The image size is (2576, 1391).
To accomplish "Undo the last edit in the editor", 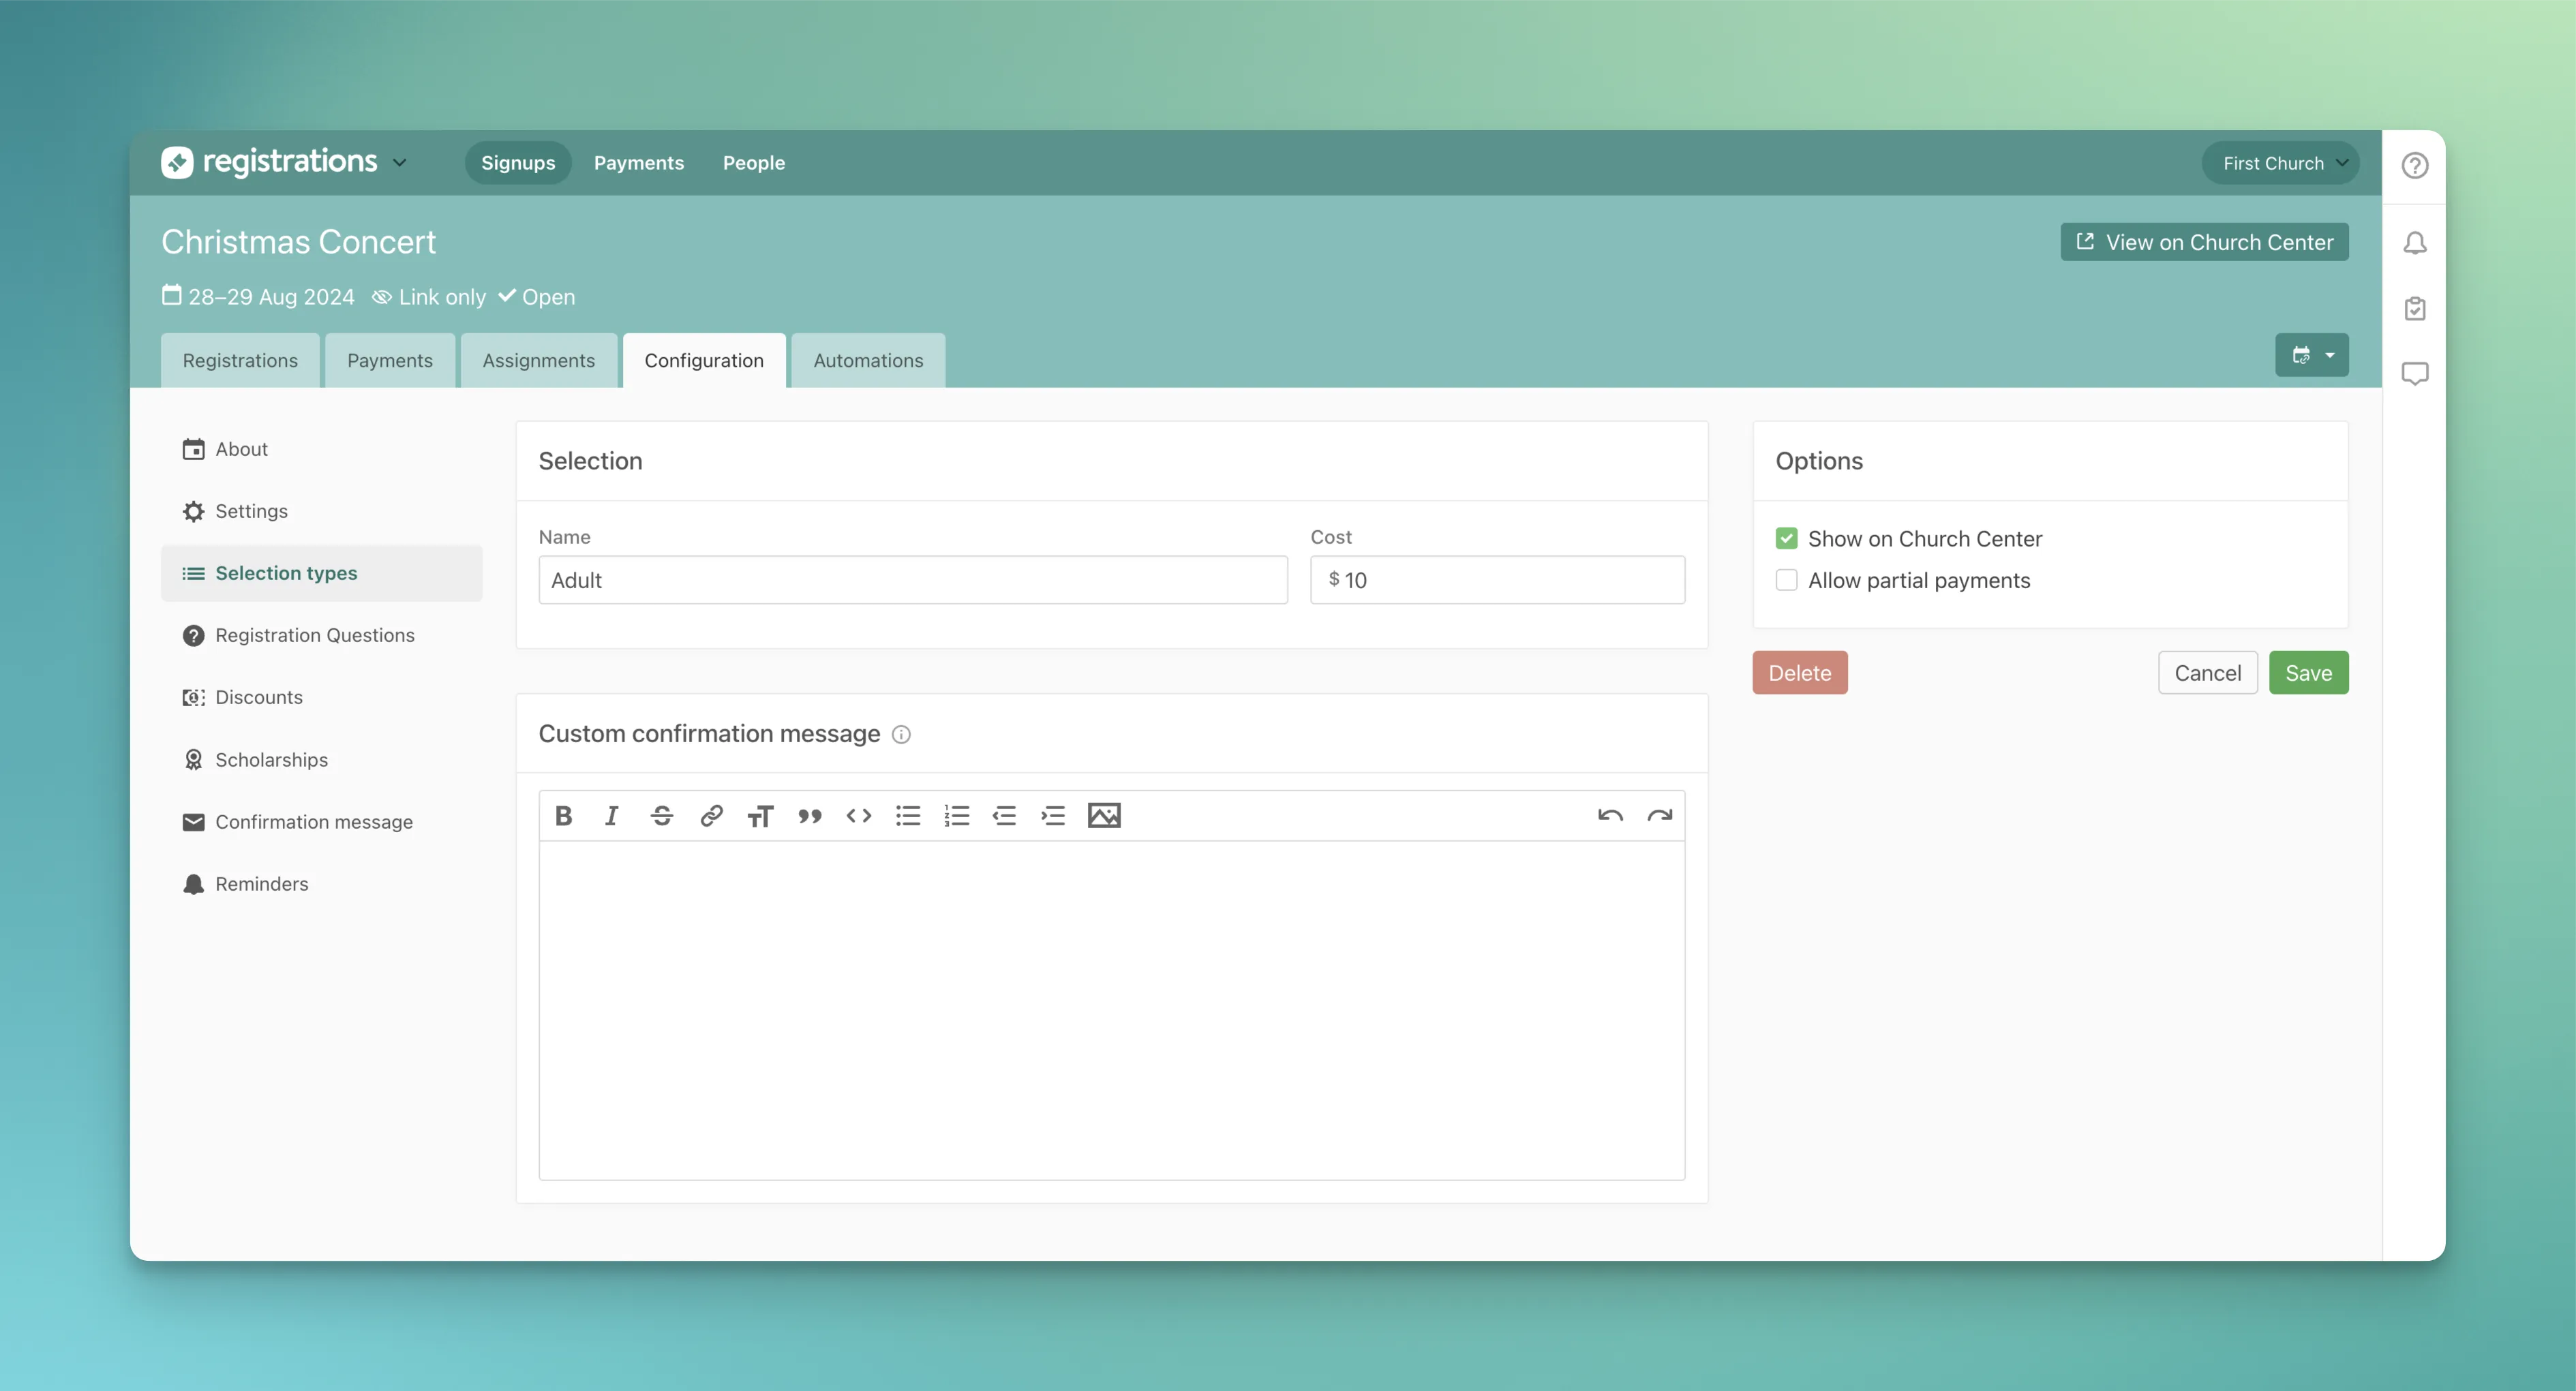I will [x=1609, y=816].
